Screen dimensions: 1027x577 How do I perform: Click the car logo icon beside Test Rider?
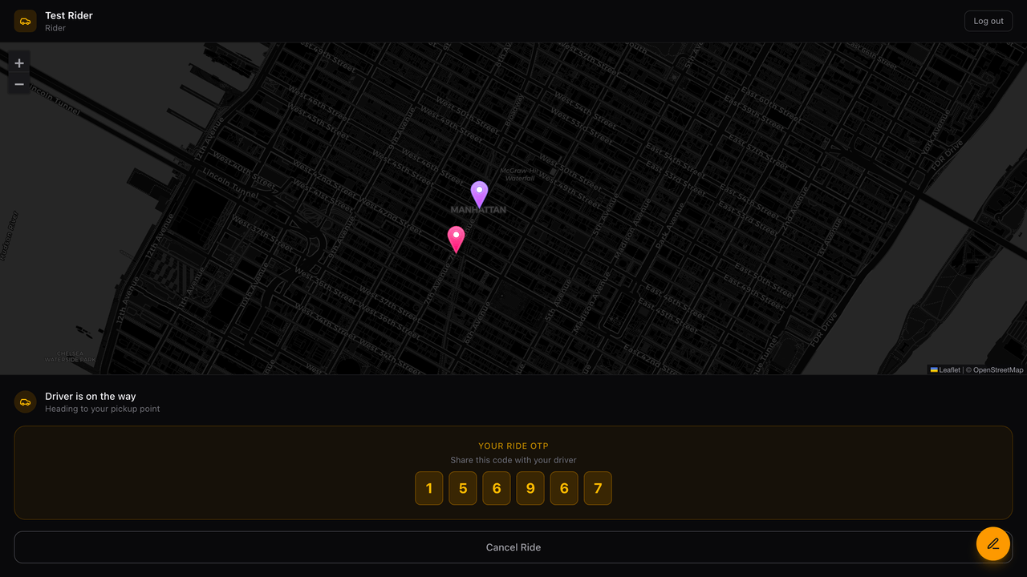click(x=25, y=21)
